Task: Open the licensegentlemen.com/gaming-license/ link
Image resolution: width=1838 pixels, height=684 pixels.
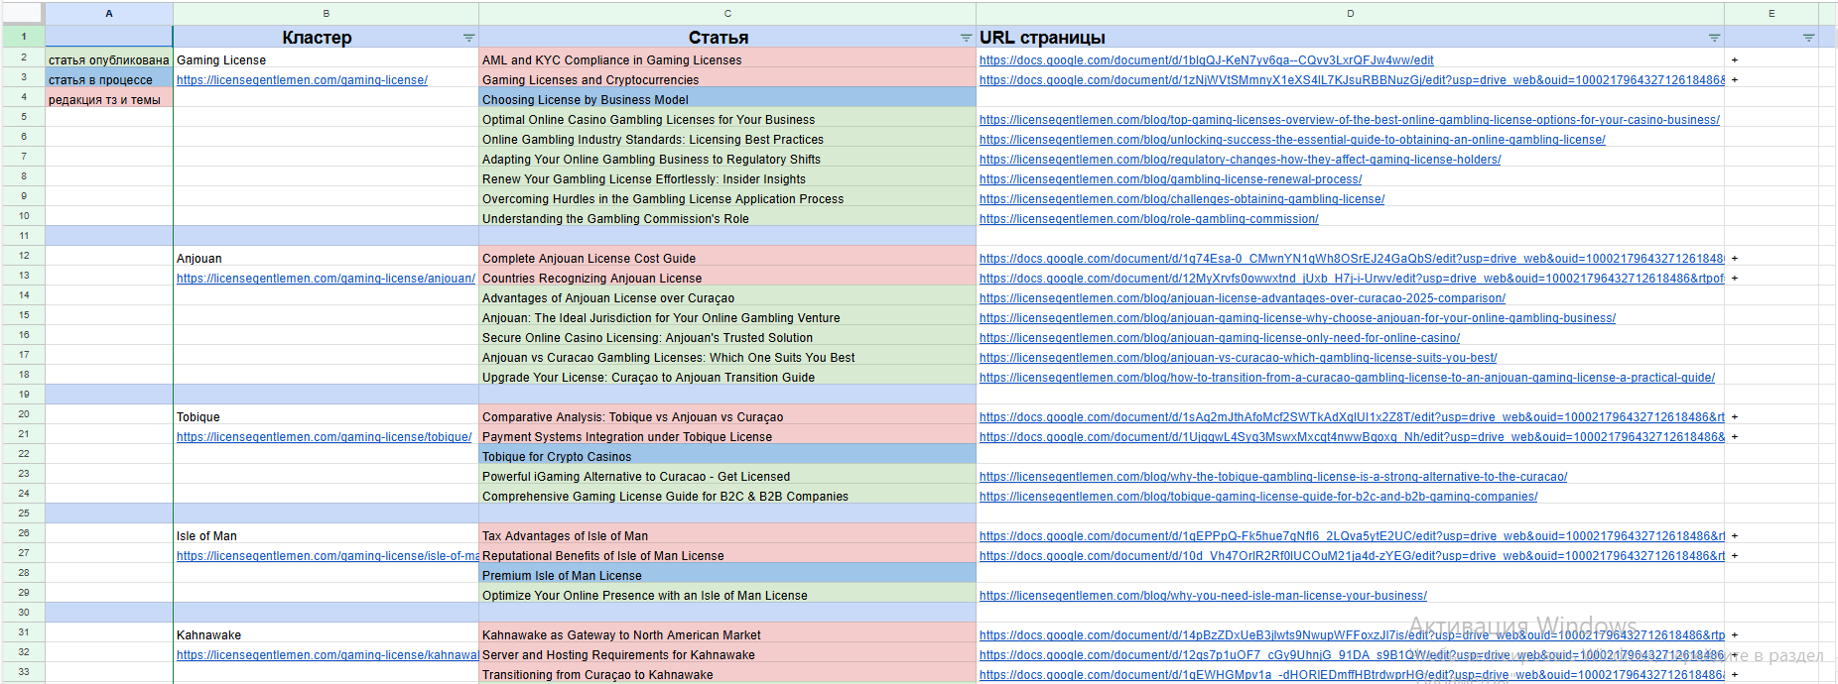Action: (x=302, y=80)
